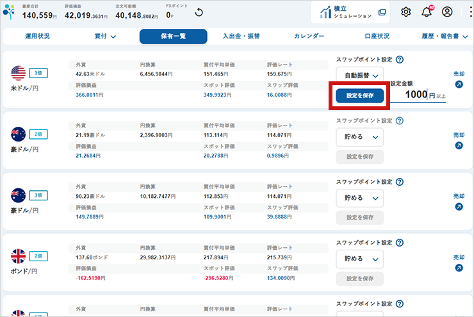Viewport: 474px width, 317px height.
Task: Expand the 買付 menu
Action: [105, 37]
